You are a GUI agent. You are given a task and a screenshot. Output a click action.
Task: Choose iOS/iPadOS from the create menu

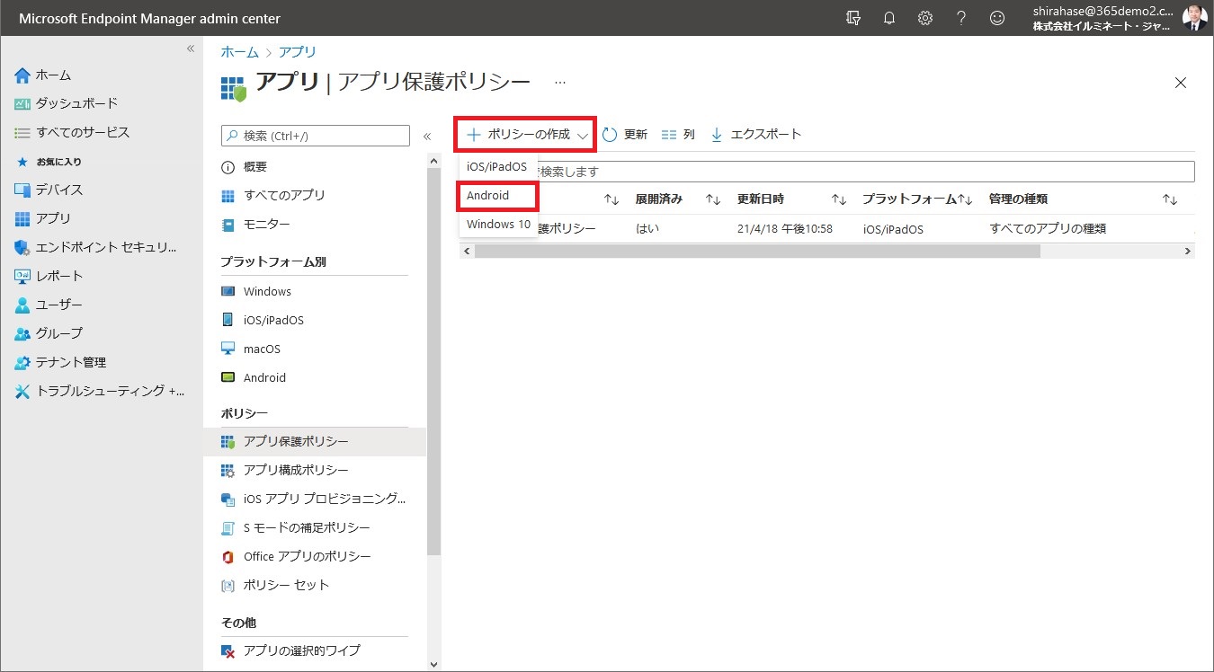(497, 167)
